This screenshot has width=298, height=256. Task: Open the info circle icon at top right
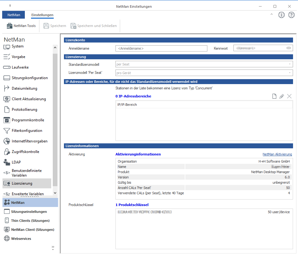coord(281,15)
